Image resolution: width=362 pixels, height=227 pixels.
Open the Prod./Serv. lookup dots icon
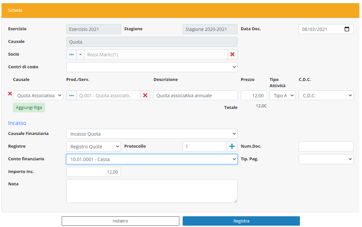(x=71, y=95)
